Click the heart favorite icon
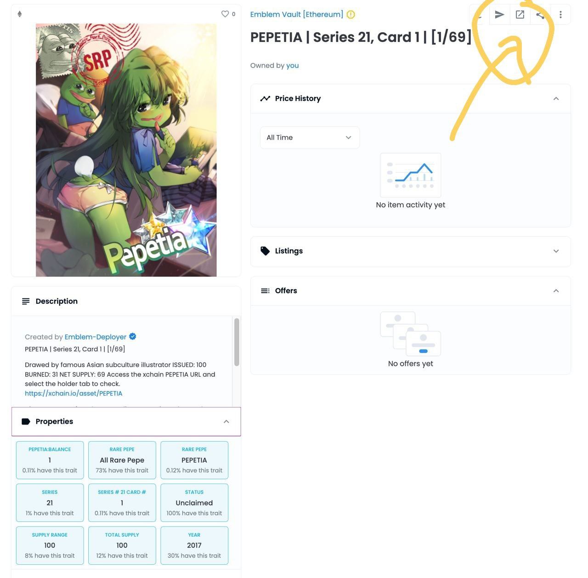Viewport: 588px width, 578px height. pyautogui.click(x=225, y=14)
